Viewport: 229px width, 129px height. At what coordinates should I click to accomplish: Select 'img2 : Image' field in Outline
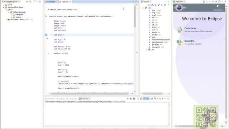pos(157,15)
